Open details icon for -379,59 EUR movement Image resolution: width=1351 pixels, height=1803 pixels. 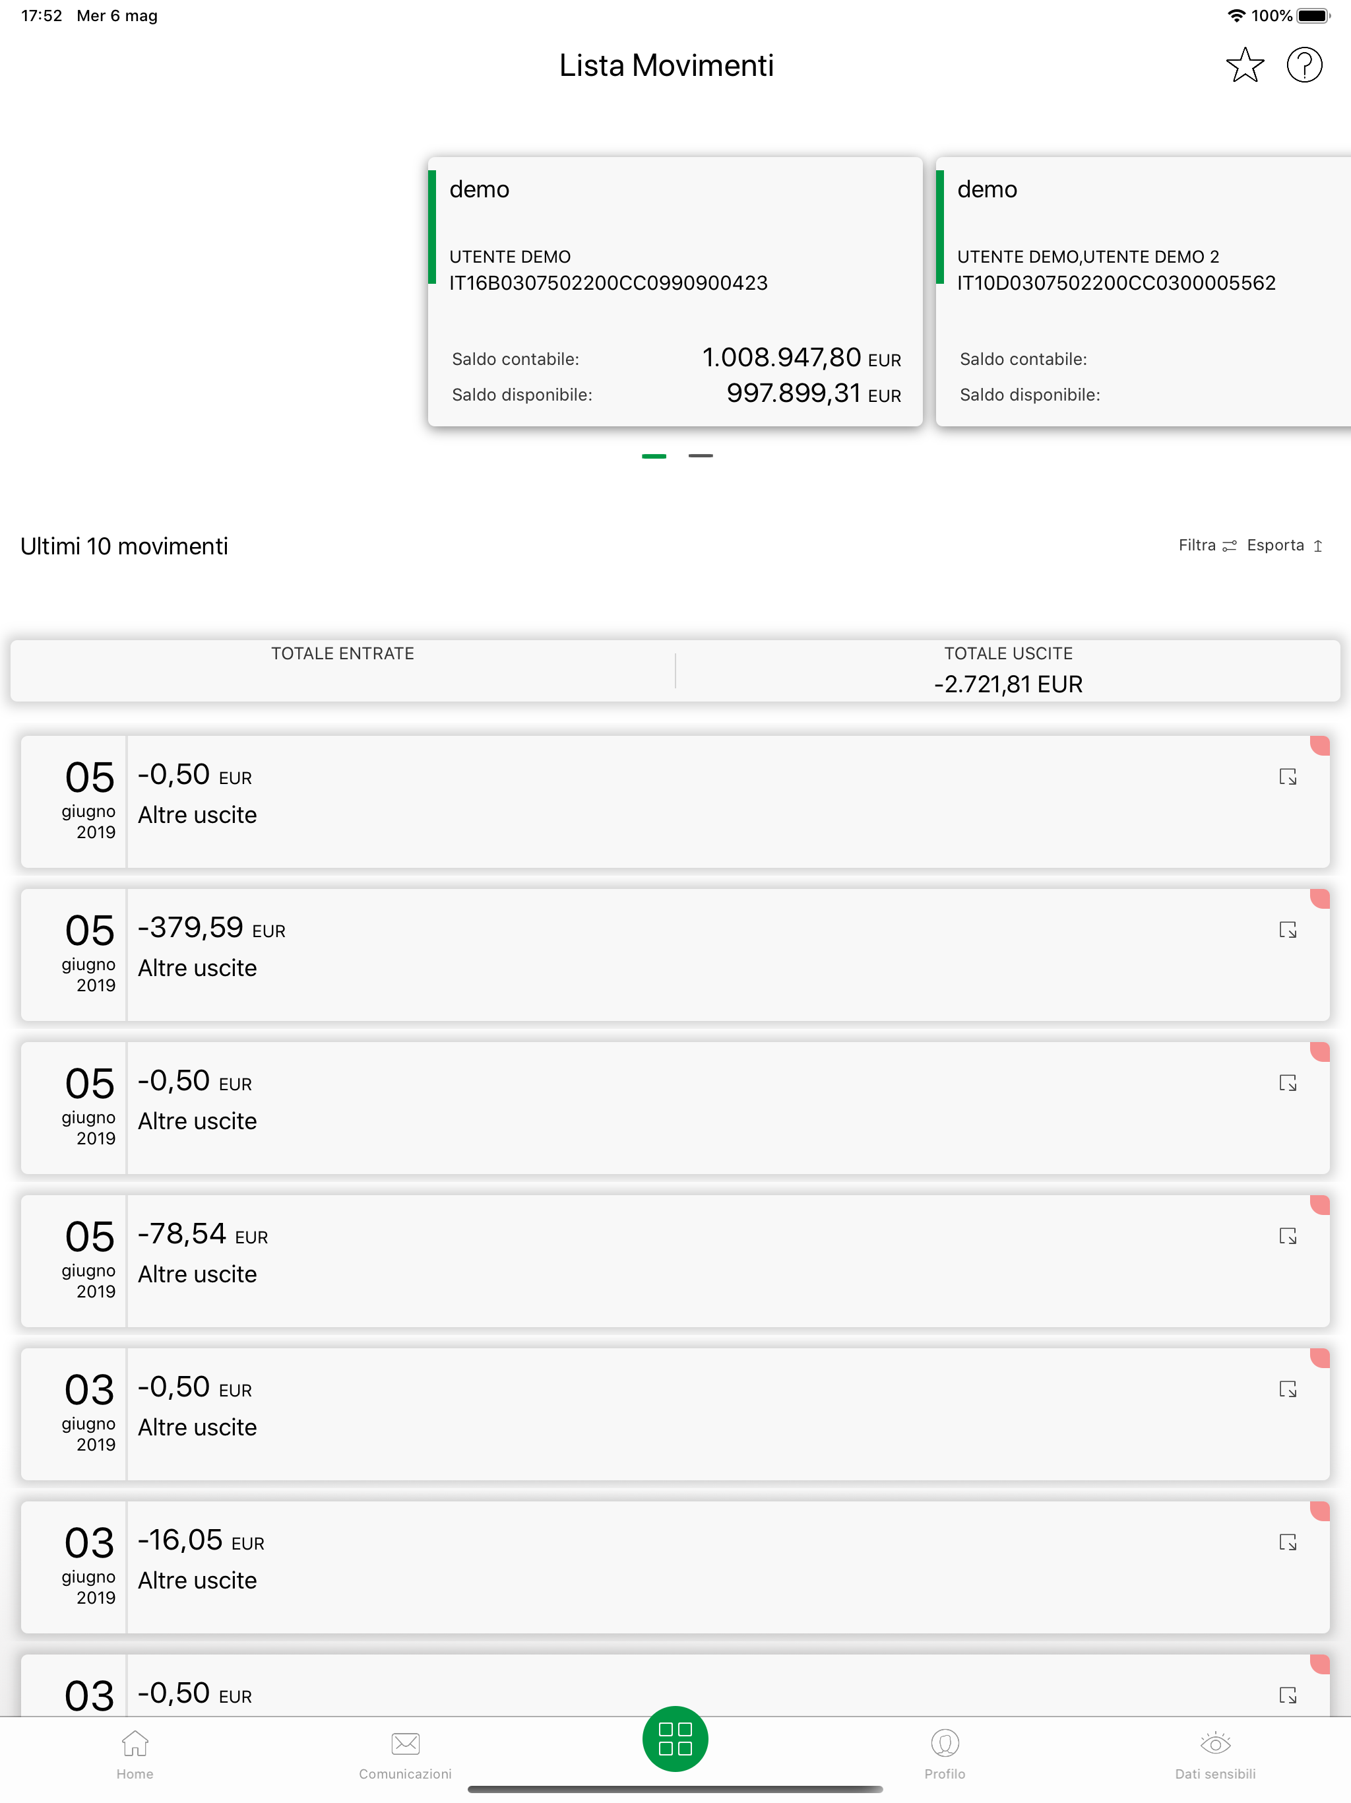coord(1288,930)
